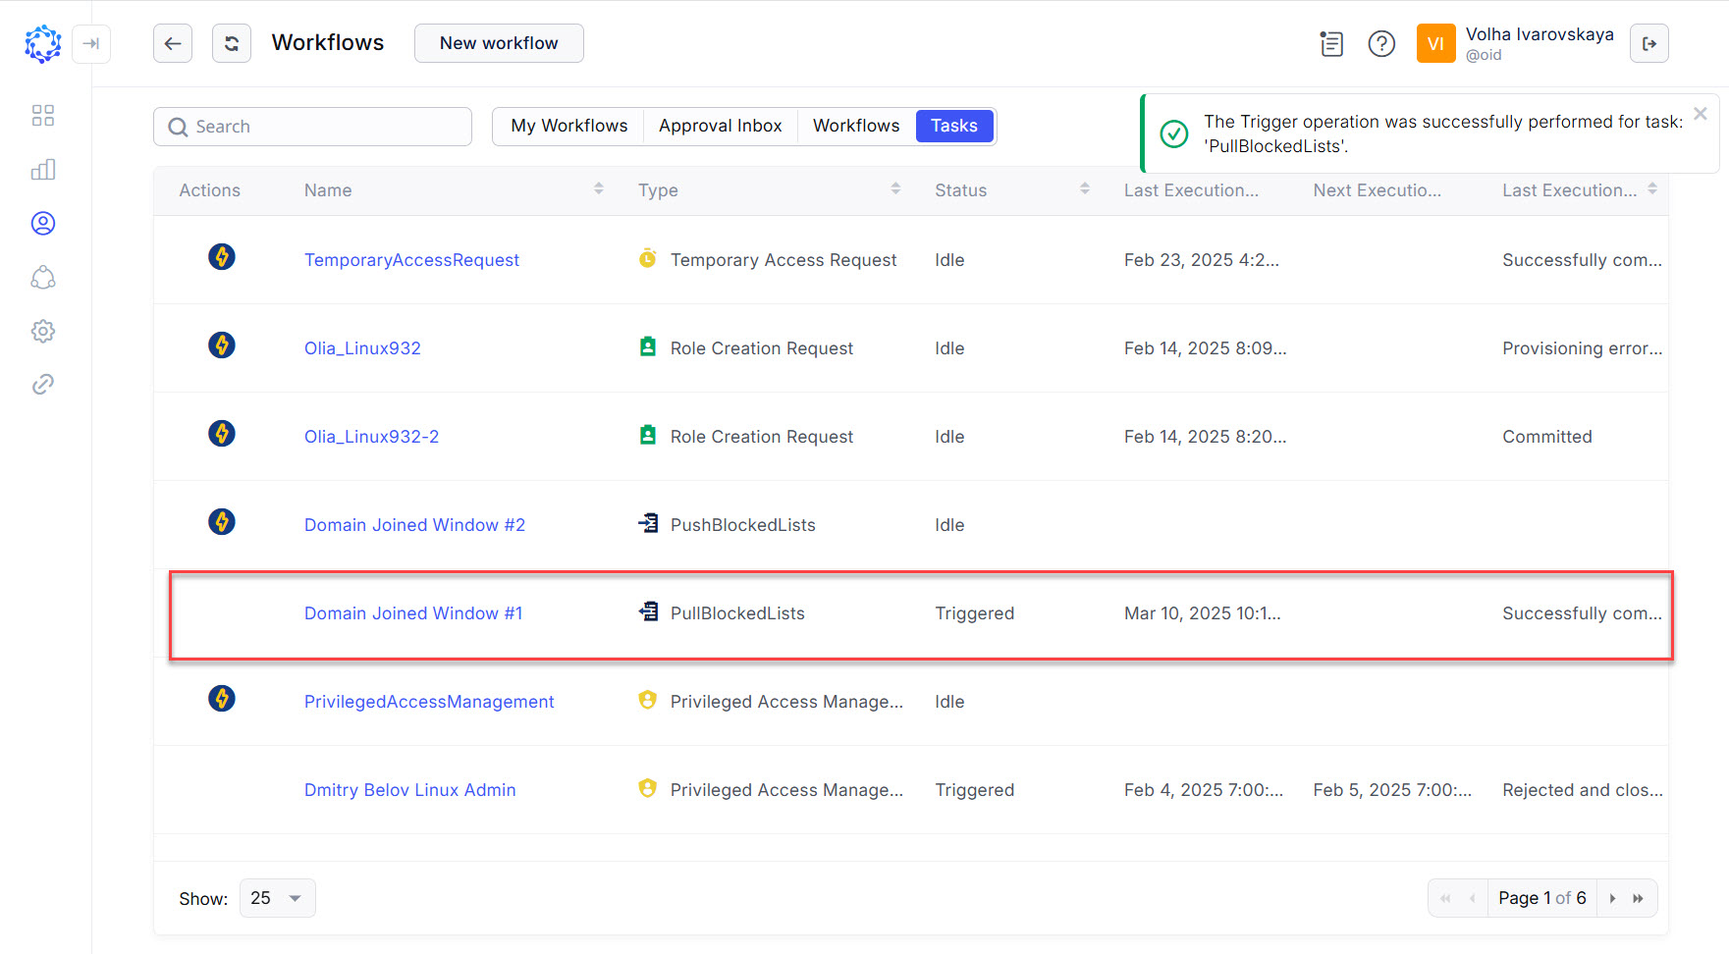Screen dimensions: 1729x954
Task: Click the New workflow button
Action: (499, 43)
